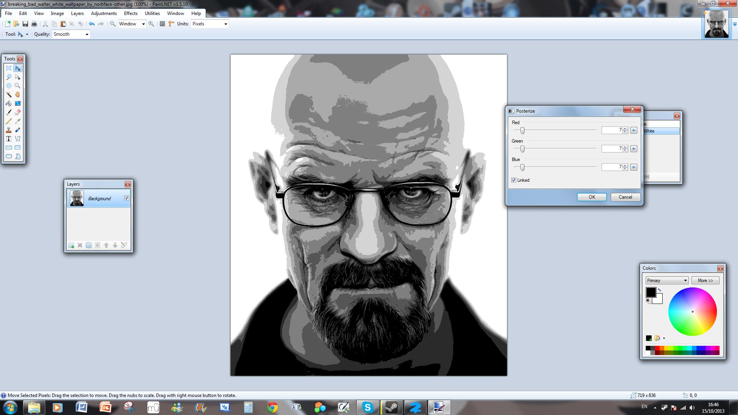Screen dimensions: 738x415
Task: Expand the palette menu arrow in Colors
Action: tap(664, 338)
